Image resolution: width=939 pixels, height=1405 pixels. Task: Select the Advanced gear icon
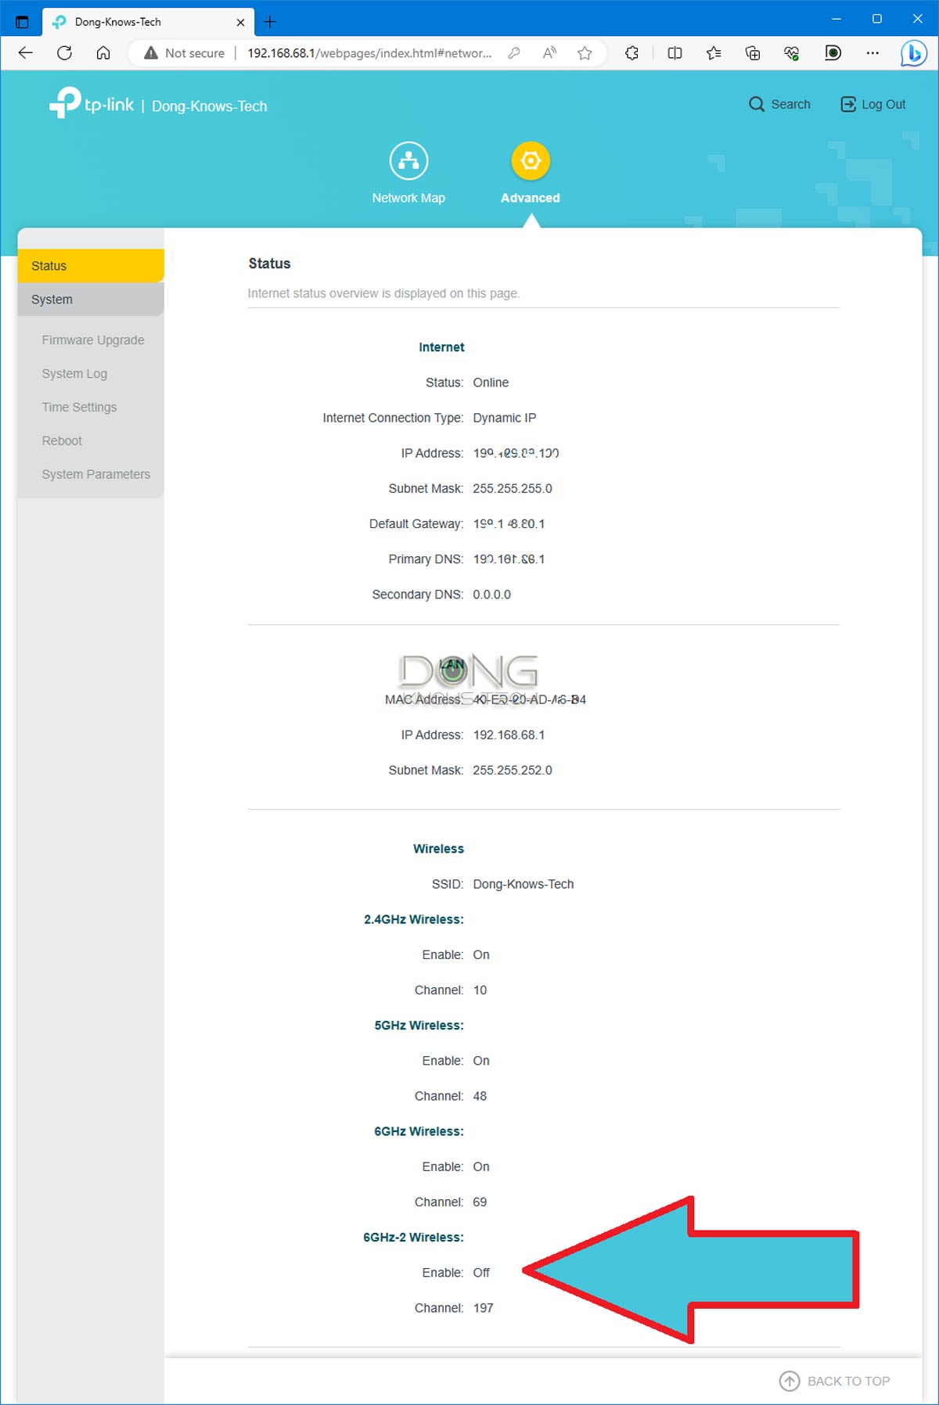pyautogui.click(x=531, y=160)
